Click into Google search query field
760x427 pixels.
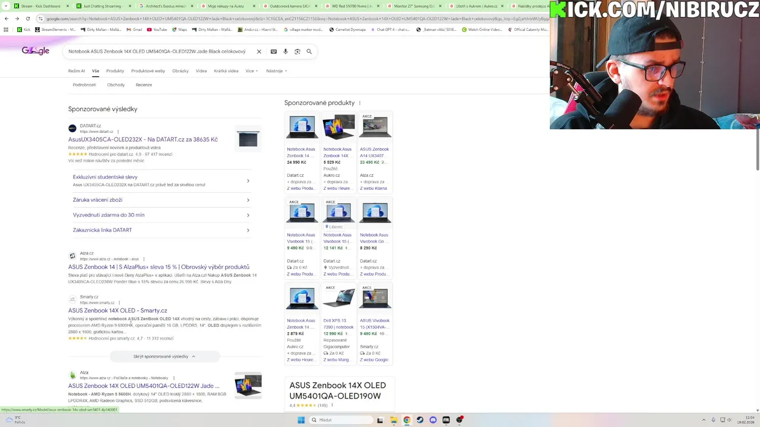pyautogui.click(x=157, y=52)
